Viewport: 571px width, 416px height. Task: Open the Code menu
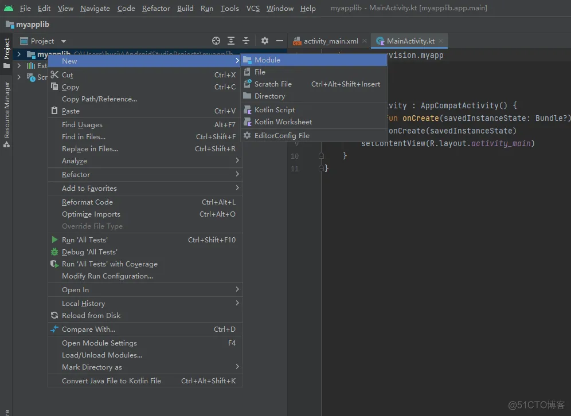click(126, 8)
